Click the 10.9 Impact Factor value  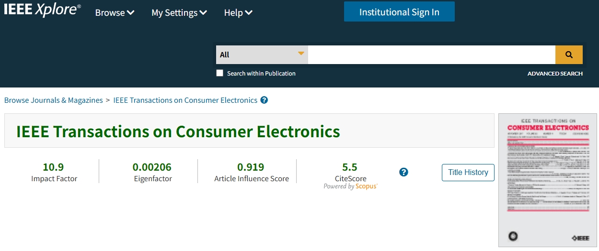[x=53, y=167]
